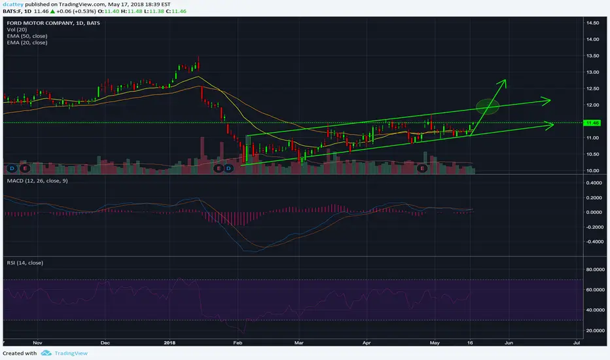Click the 2018 label on time axis
The width and height of the screenshot is (610, 360).
(170, 343)
